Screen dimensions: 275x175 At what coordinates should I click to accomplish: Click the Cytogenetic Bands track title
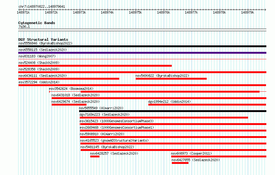[x=37, y=23]
